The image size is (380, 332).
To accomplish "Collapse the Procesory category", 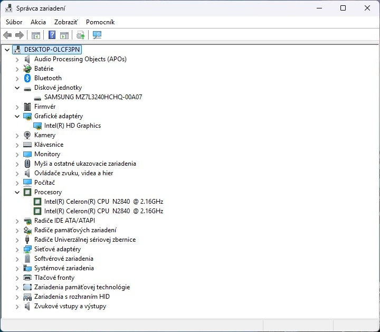I will coord(17,192).
